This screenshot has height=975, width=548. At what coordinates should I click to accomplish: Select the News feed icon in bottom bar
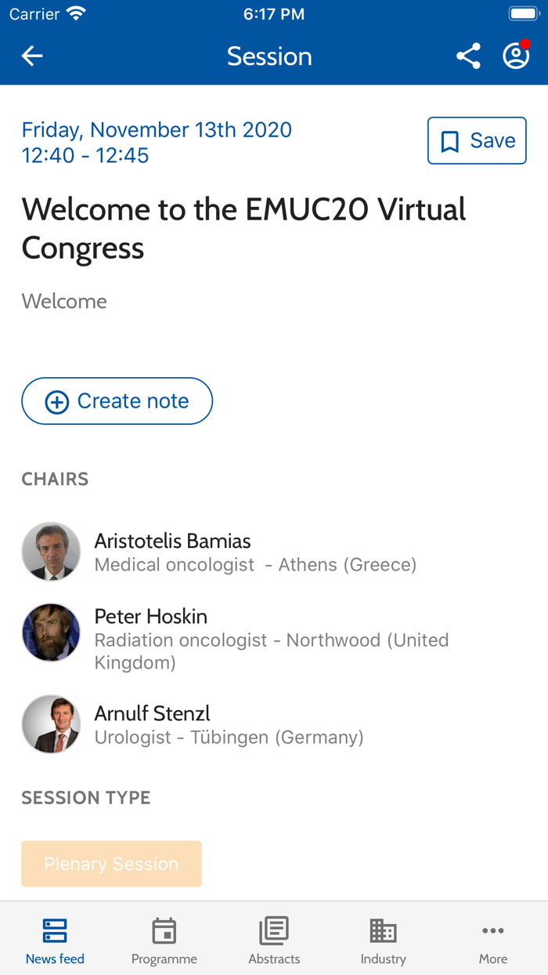pyautogui.click(x=54, y=930)
